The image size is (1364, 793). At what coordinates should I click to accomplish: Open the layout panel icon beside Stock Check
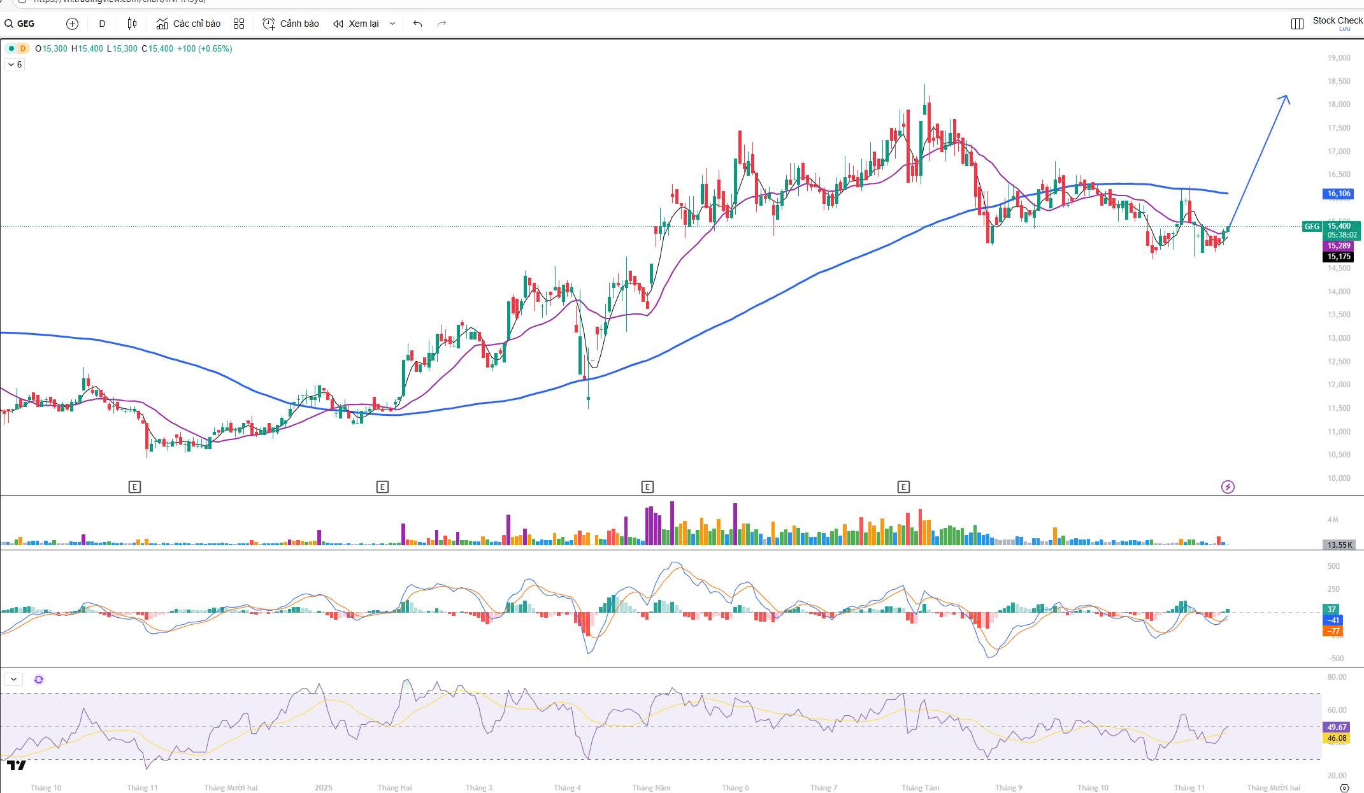coord(1297,24)
